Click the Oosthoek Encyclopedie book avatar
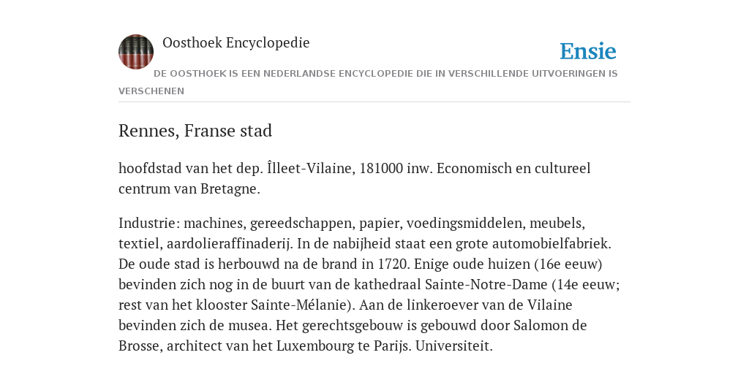 tap(136, 52)
